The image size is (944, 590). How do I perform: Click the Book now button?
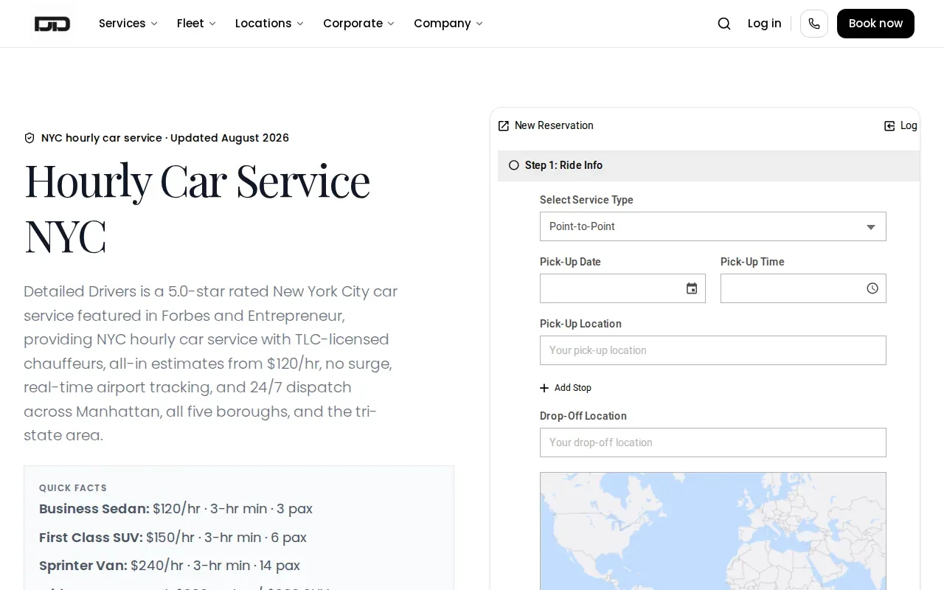[x=875, y=24]
